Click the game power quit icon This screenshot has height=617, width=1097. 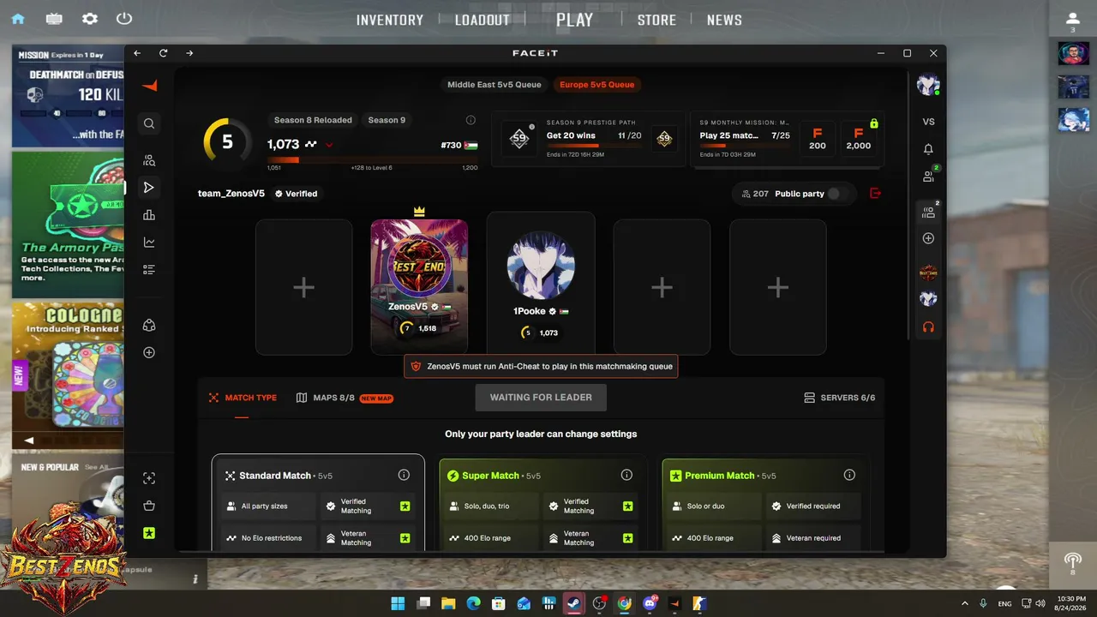click(124, 19)
